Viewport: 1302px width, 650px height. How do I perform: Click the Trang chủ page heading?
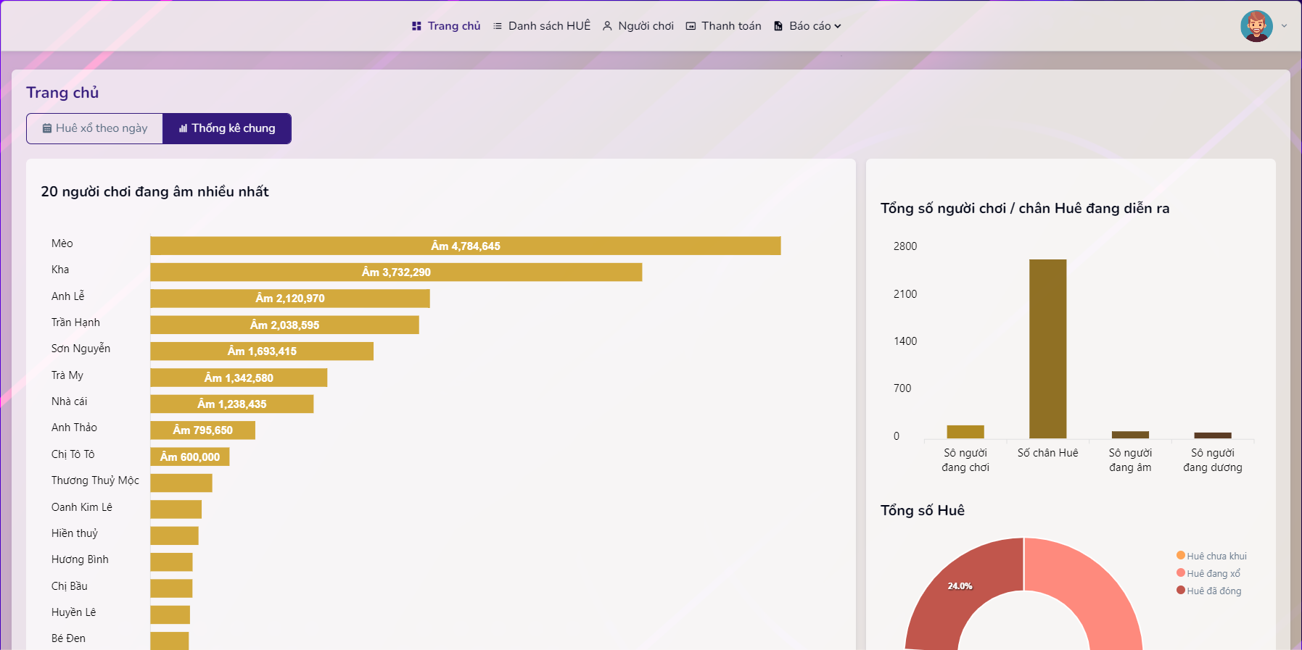(x=62, y=93)
